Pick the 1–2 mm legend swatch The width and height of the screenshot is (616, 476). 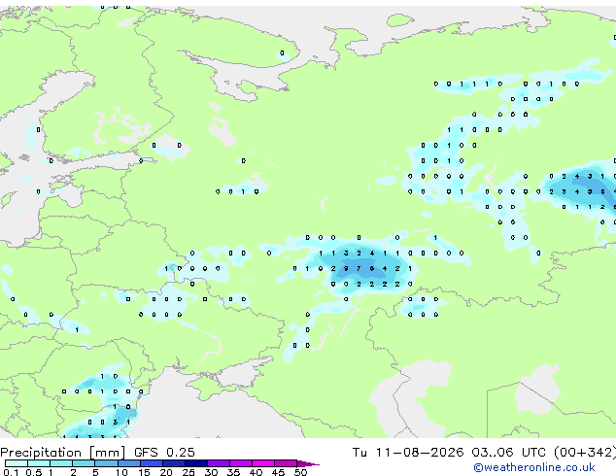(x=61, y=463)
